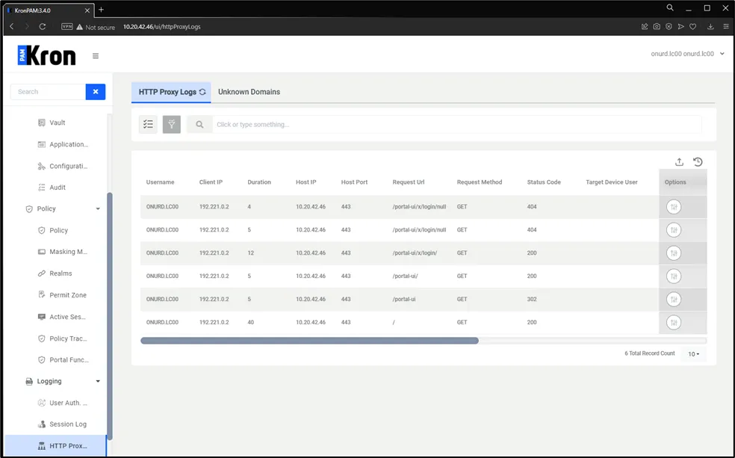Open the browser search tabs magnifier
This screenshot has width=735, height=458.
(670, 8)
